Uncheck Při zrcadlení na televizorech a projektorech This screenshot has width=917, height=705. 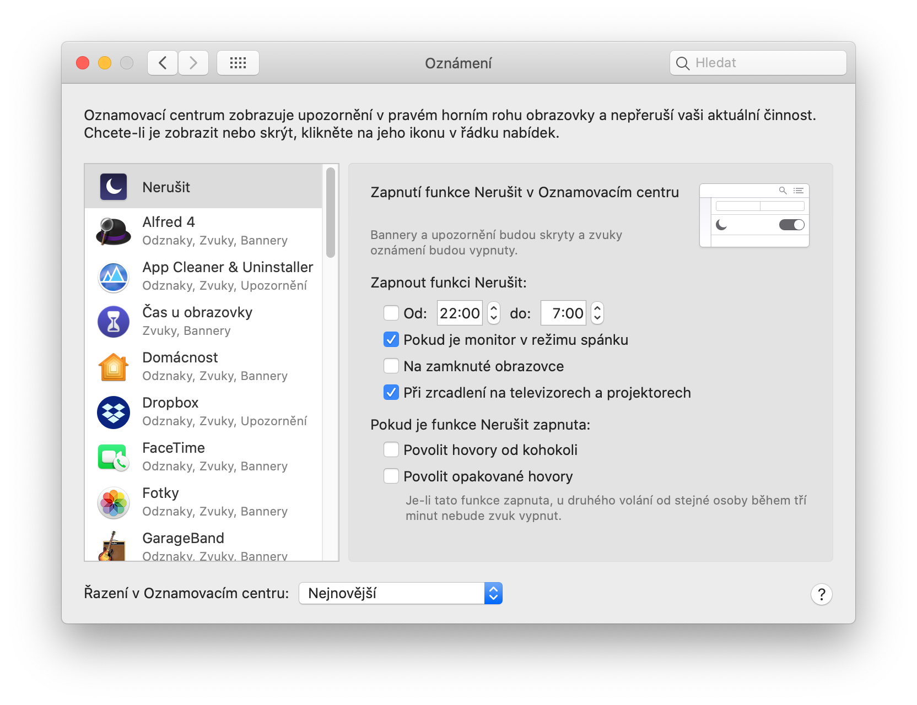[391, 392]
